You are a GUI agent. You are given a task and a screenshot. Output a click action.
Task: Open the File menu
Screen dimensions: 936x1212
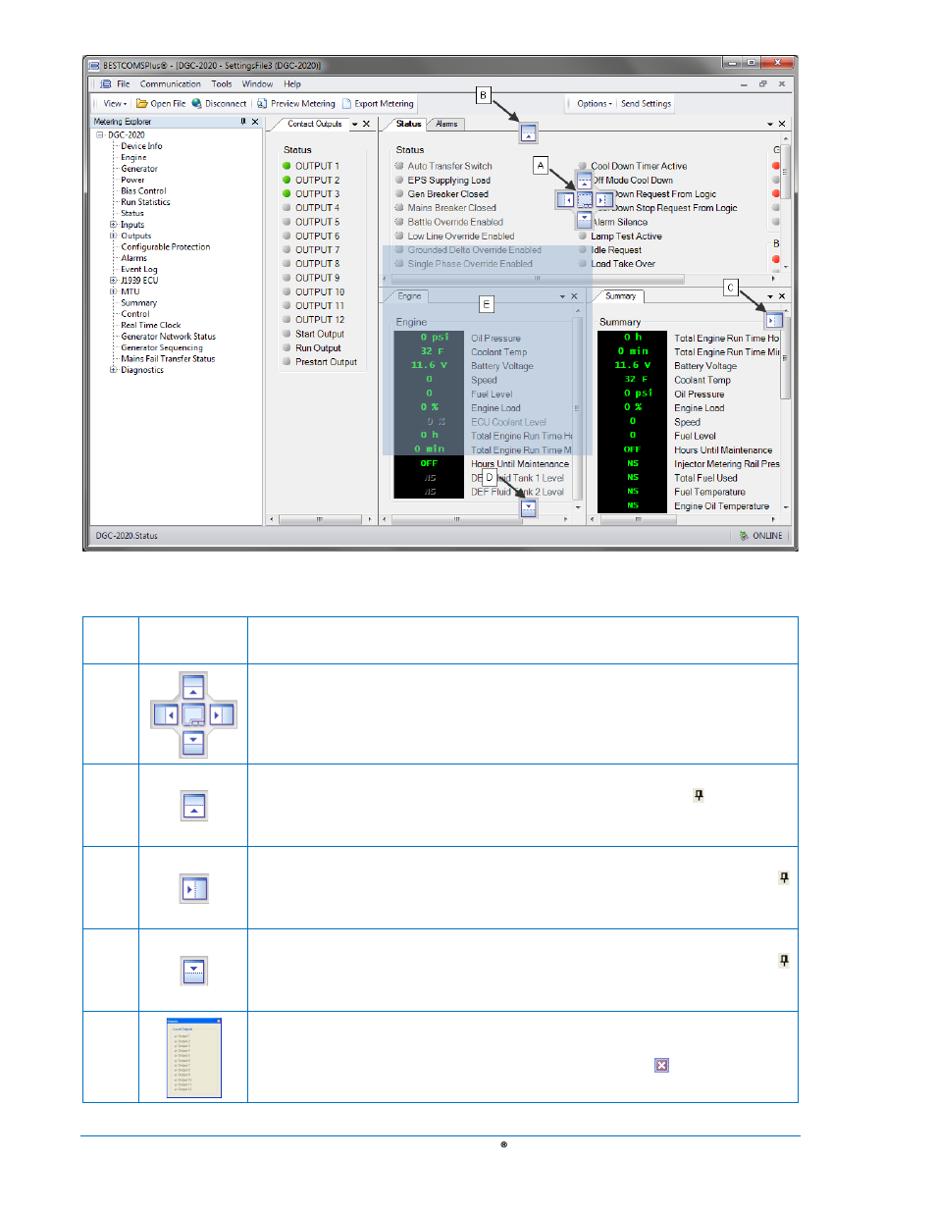coord(124,84)
